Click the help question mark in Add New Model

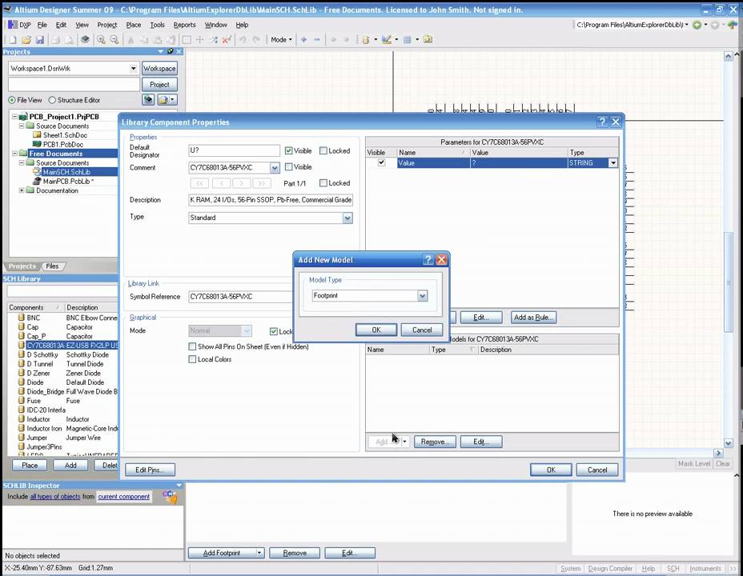coord(428,259)
